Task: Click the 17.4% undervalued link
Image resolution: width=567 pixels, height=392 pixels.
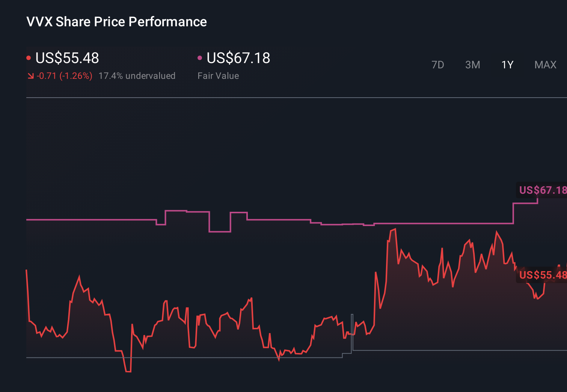Action: click(137, 75)
